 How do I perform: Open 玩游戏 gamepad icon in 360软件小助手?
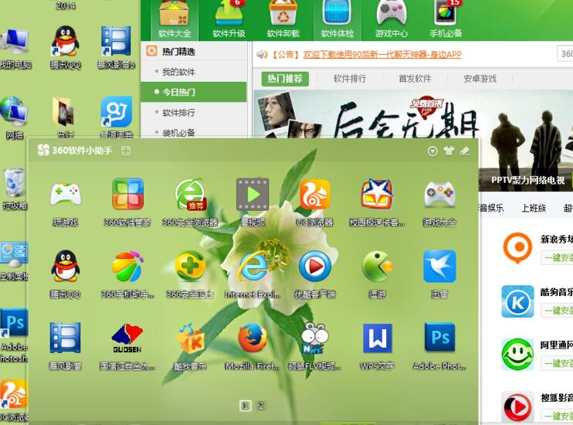click(66, 194)
